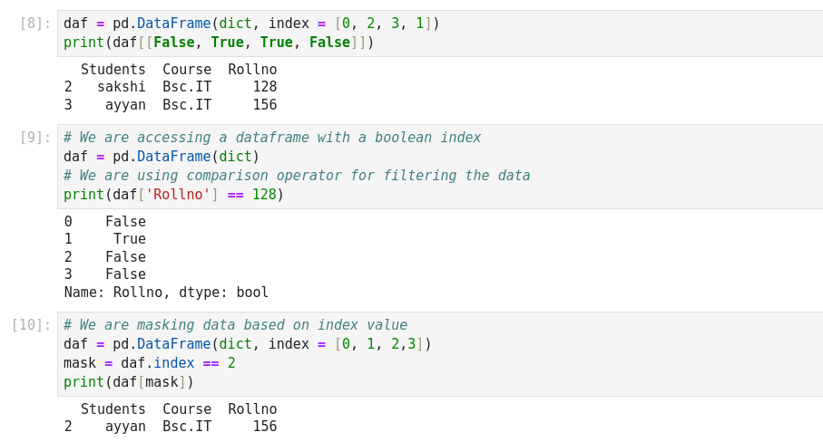Click the daf = pd.DataFrame(dict) line in cell 9
Screen dimensions: 823x442
[x=162, y=157]
